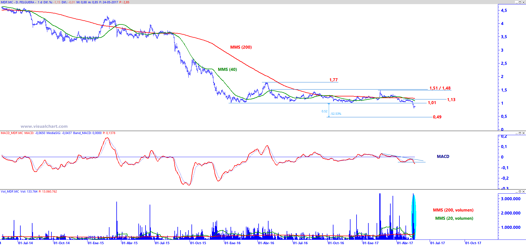
Task: Close the MDF.MC price chart panel
Action: pyautogui.click(x=523, y=2)
